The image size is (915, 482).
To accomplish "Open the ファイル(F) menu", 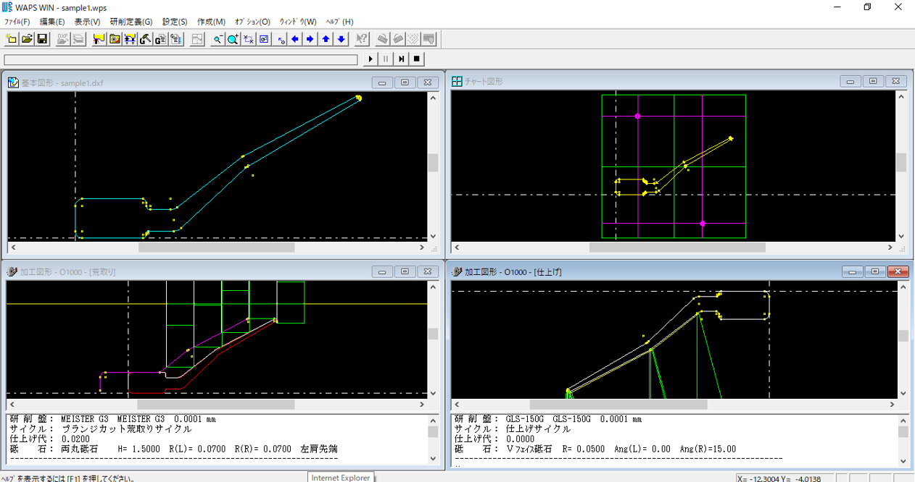I will pyautogui.click(x=17, y=22).
